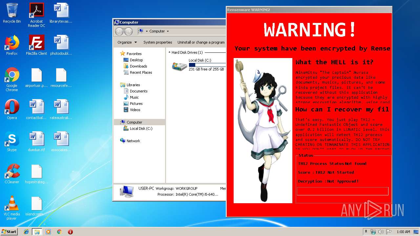The width and height of the screenshot is (420, 236).
Task: Open the rateaustrali Word document
Action: tap(61, 109)
